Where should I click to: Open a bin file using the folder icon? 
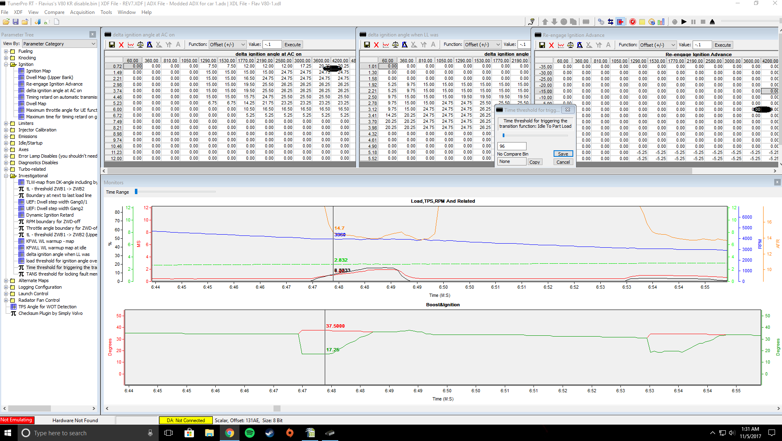pos(6,22)
